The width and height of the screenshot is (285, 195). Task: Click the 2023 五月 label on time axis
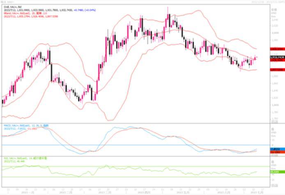tap(181, 192)
